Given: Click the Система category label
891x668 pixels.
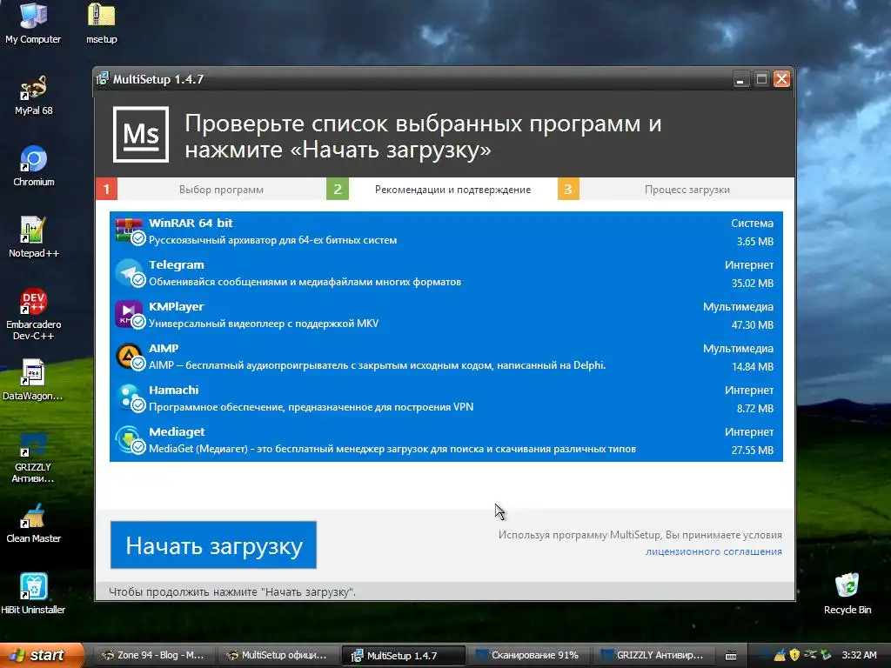Looking at the screenshot, I should pyautogui.click(x=753, y=224).
